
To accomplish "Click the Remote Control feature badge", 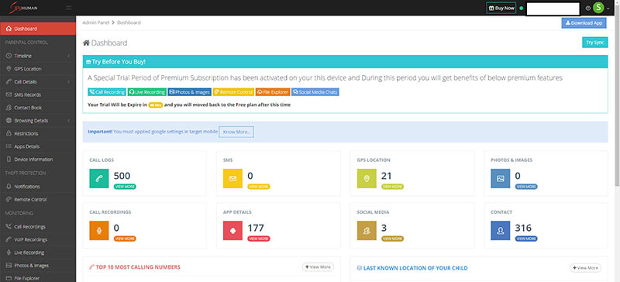I will (x=233, y=92).
